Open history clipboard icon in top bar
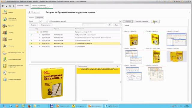 coord(10,6)
